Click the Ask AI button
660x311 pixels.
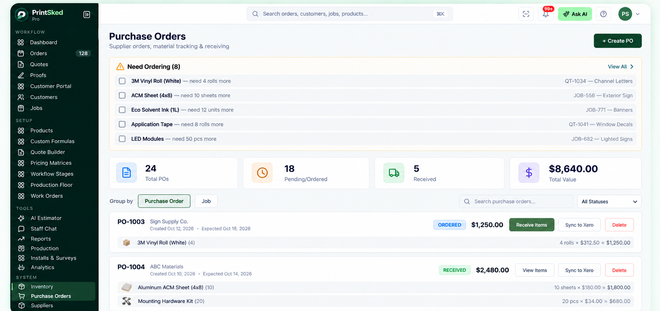(x=575, y=14)
